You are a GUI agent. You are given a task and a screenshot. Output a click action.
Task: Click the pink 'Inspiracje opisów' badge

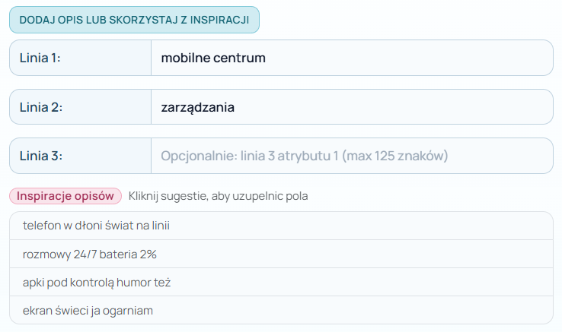tap(65, 196)
